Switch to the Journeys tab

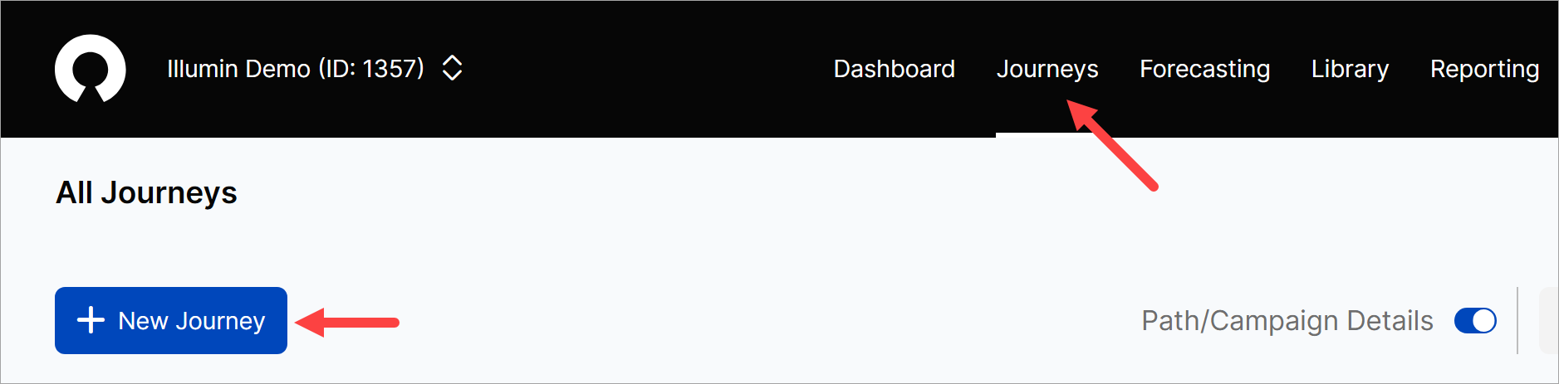coord(1047,69)
